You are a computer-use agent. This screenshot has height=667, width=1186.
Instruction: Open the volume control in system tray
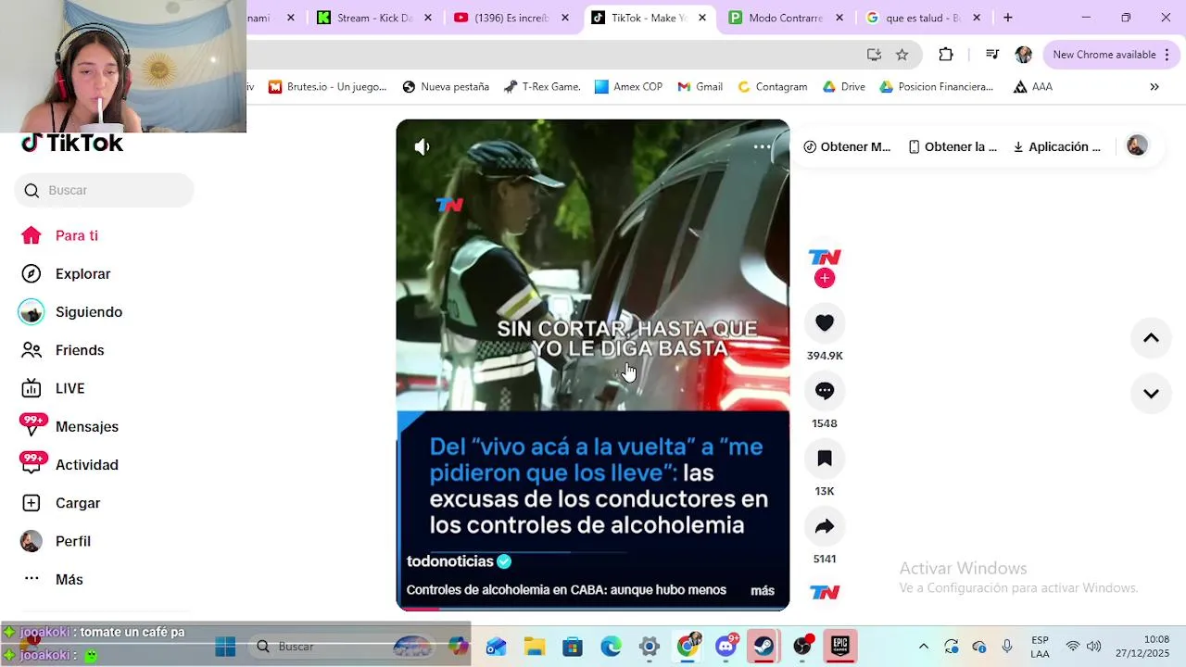pyautogui.click(x=1093, y=647)
